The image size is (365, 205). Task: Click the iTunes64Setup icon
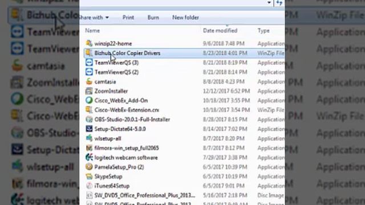(89, 186)
